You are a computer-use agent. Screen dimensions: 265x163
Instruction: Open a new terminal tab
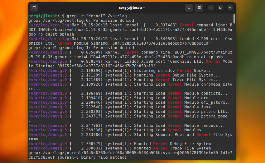click(x=34, y=8)
